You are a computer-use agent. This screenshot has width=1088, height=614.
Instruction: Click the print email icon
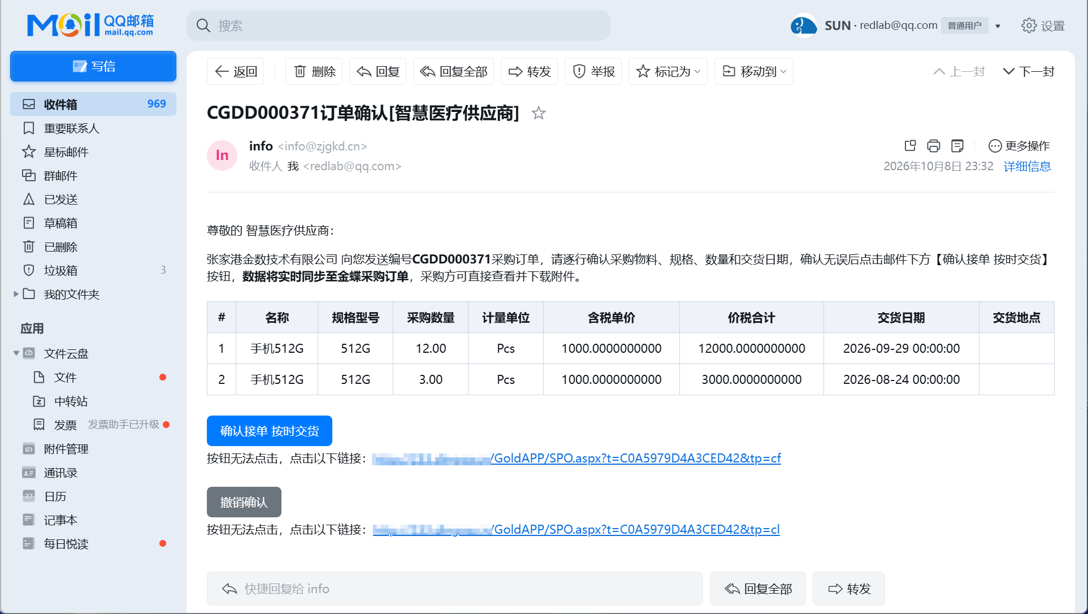click(x=934, y=146)
